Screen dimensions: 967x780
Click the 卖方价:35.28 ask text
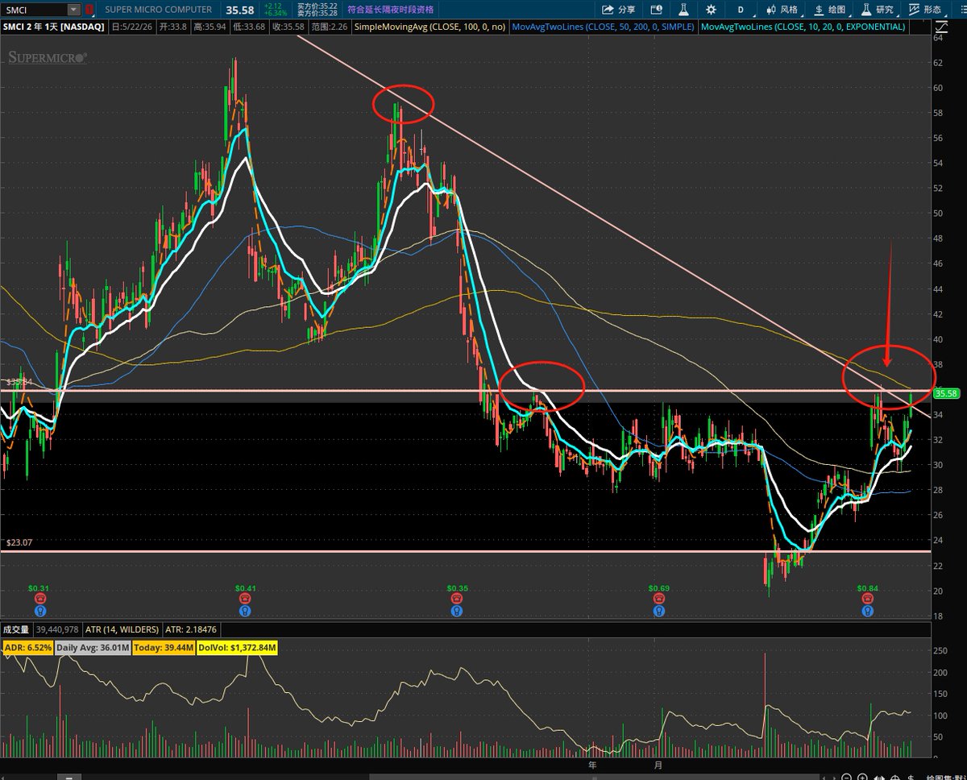[317, 14]
